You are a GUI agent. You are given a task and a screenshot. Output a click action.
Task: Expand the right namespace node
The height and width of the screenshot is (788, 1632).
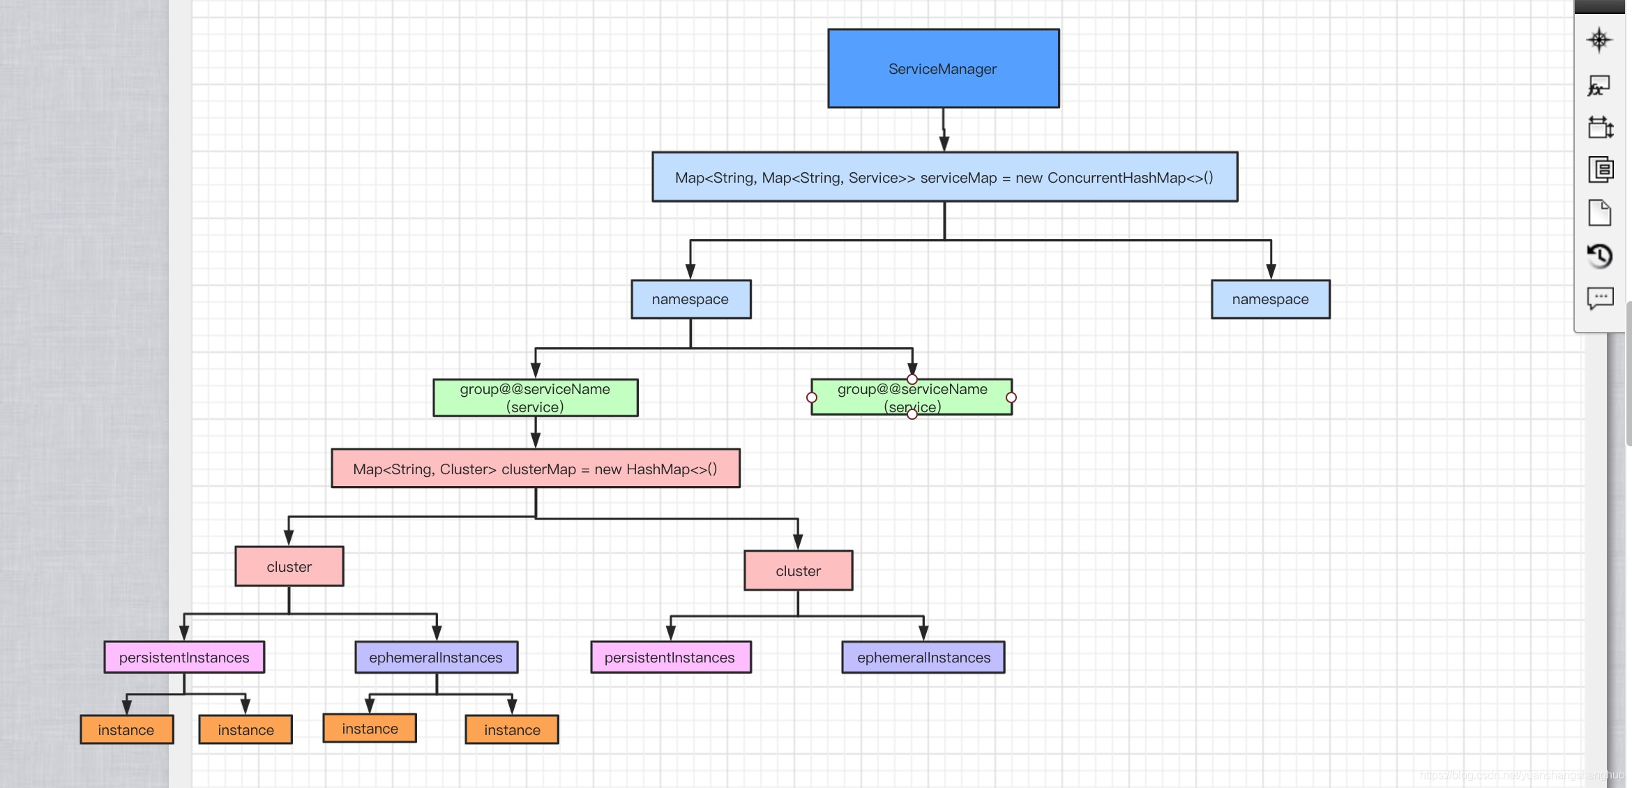click(1270, 298)
